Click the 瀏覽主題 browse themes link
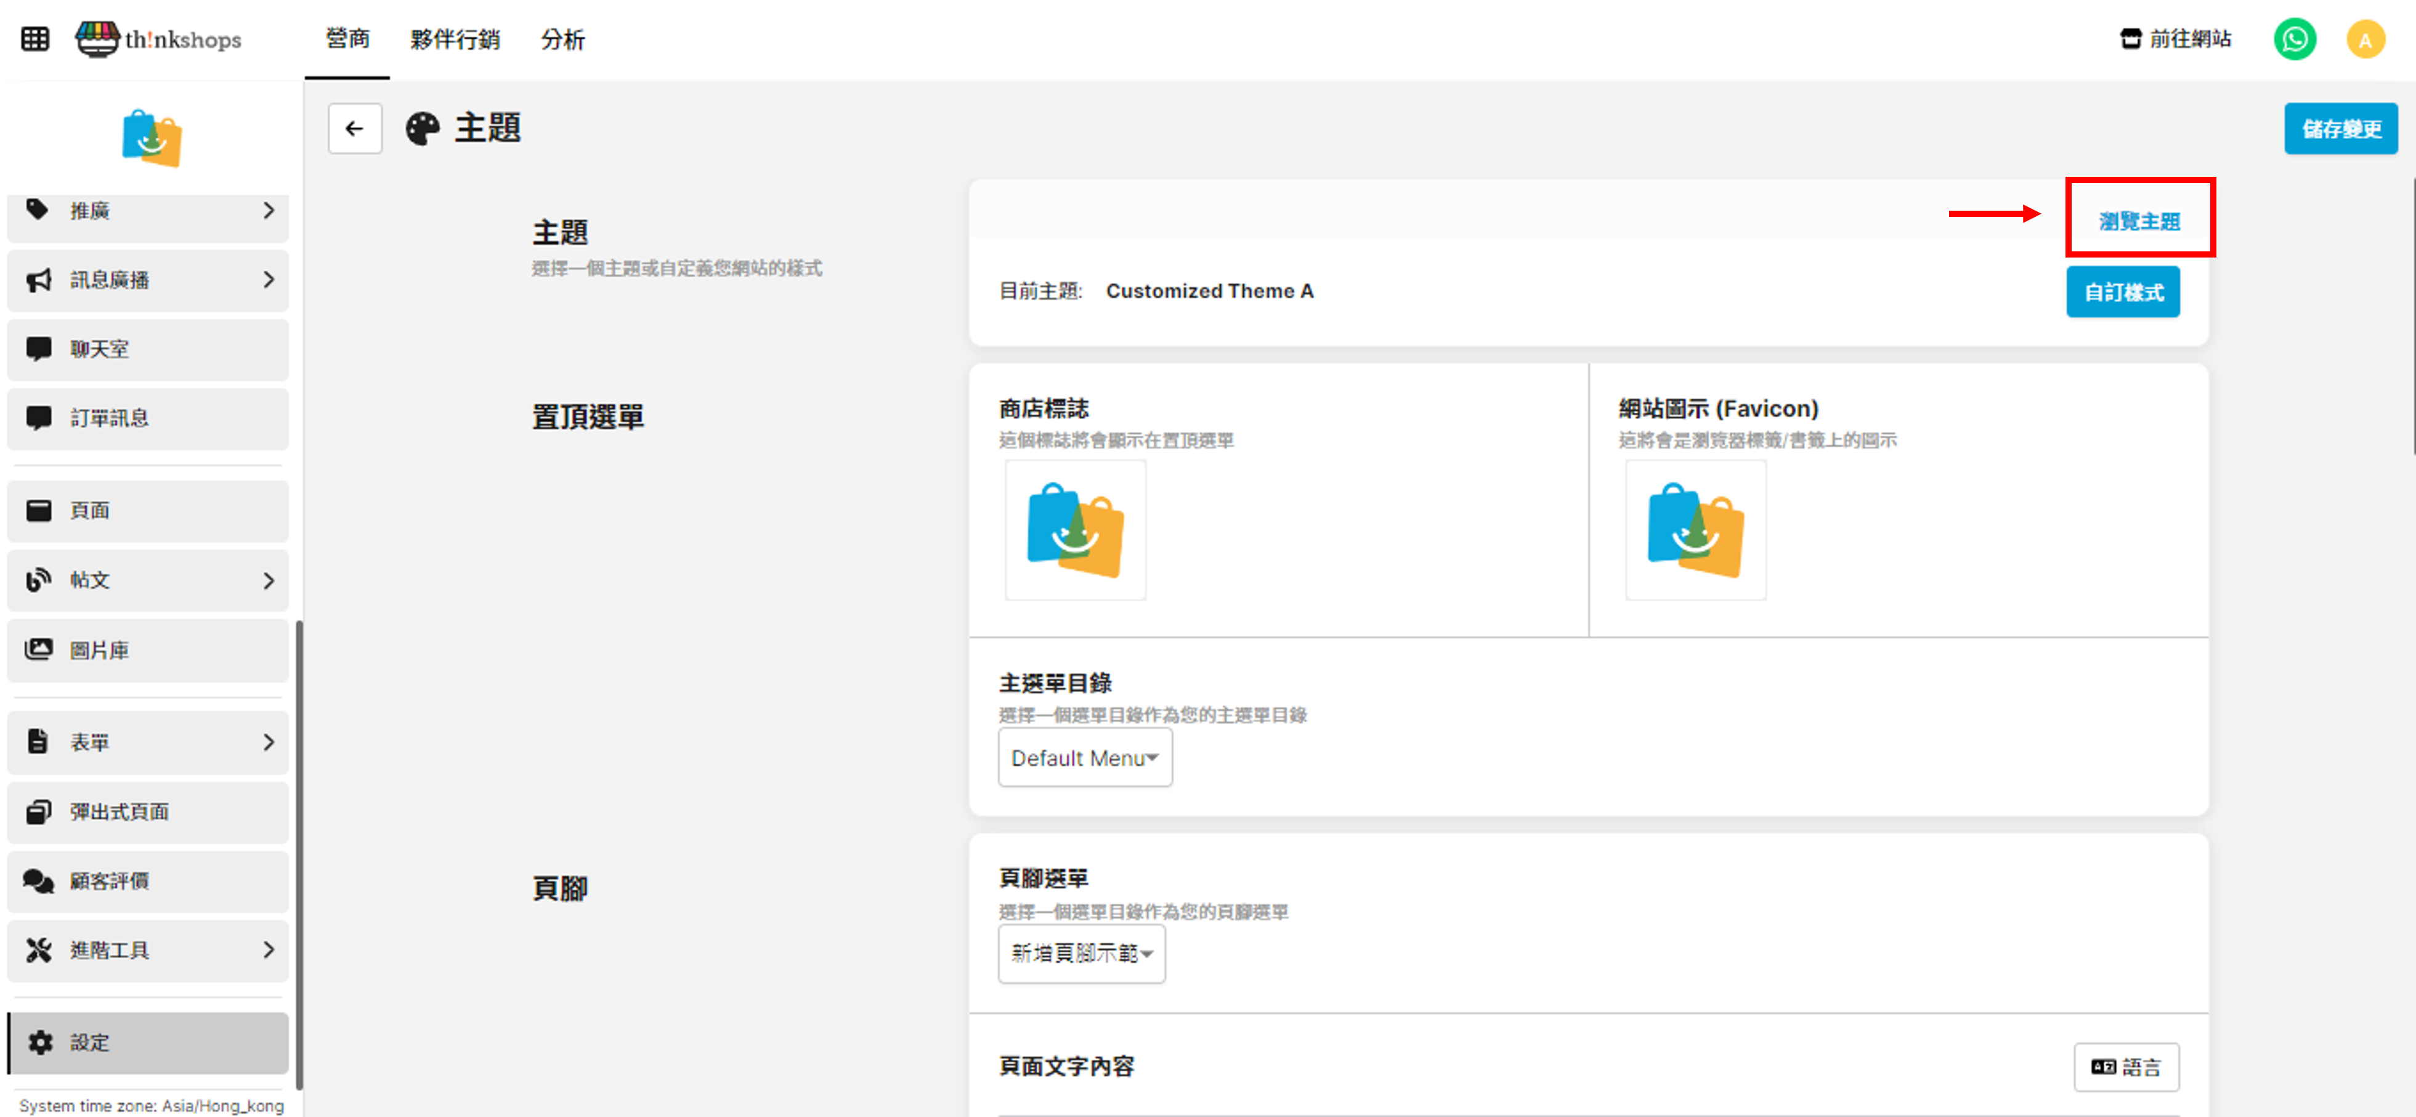The width and height of the screenshot is (2416, 1117). pos(2138,221)
